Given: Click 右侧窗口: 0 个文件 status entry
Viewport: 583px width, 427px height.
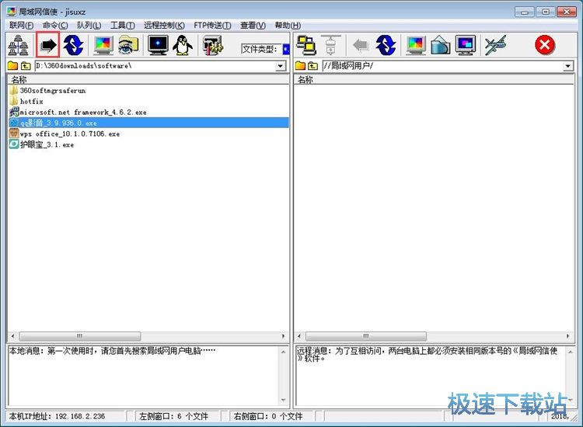Looking at the screenshot, I should tap(268, 416).
